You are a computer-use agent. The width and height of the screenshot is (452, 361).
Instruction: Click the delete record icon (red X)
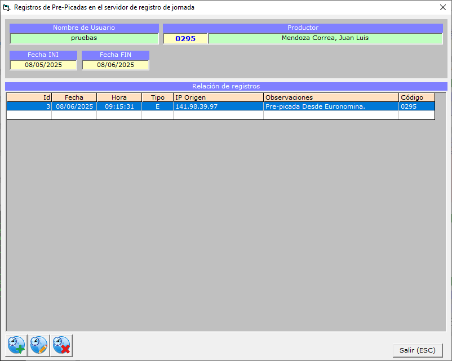[x=61, y=344]
